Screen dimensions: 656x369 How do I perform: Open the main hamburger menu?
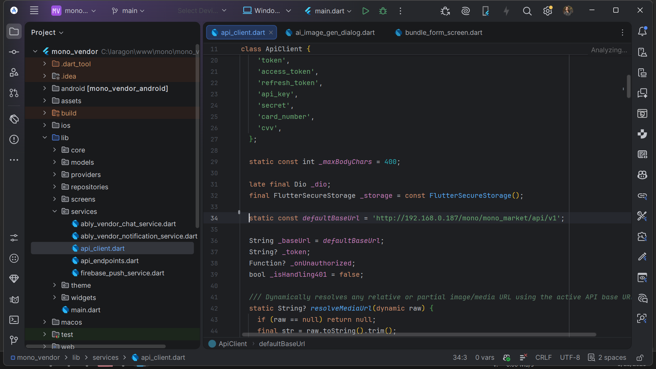[34, 11]
